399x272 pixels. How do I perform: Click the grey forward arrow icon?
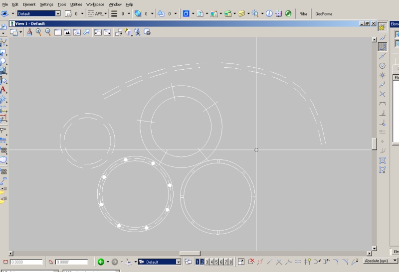pos(115,262)
